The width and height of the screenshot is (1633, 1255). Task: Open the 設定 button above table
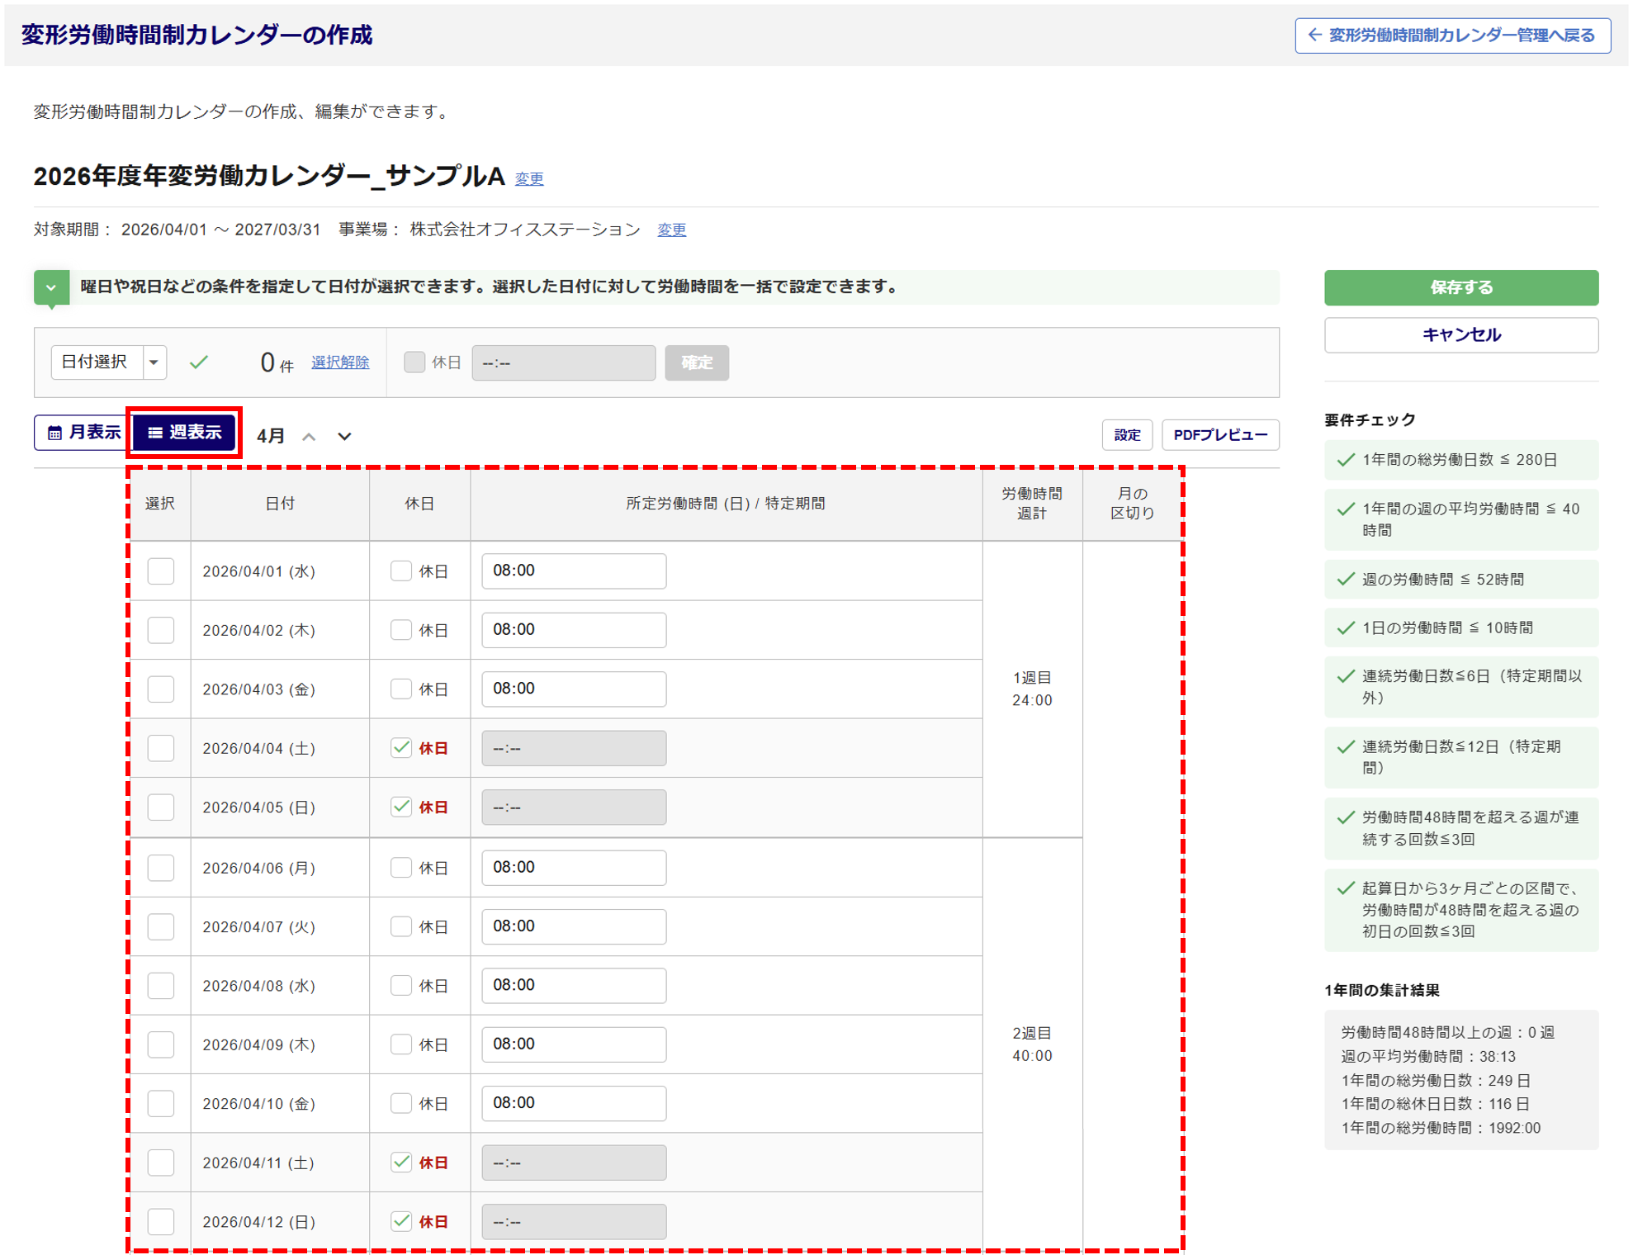pos(1126,435)
